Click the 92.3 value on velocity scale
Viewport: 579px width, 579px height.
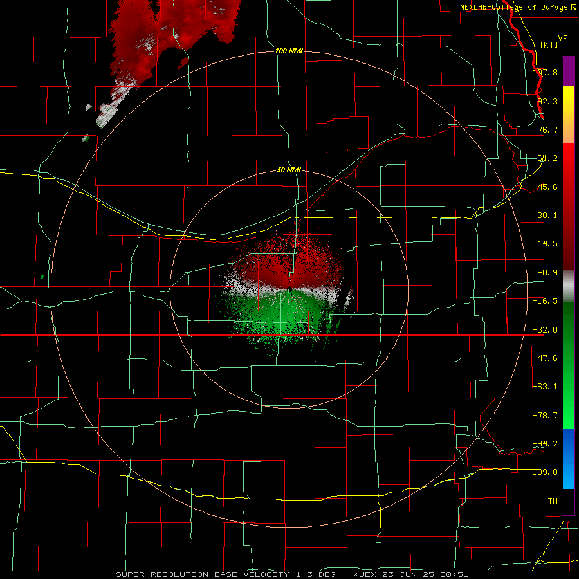547,101
